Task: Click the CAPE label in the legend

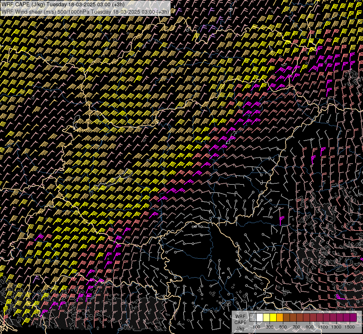Action: click(x=240, y=322)
